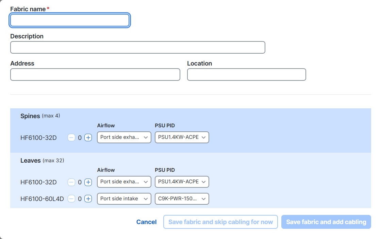The image size is (381, 239).
Task: Expand PSU1.4KW-ACPE dropdown for Leaves HF6100-32D
Action: [x=182, y=182]
